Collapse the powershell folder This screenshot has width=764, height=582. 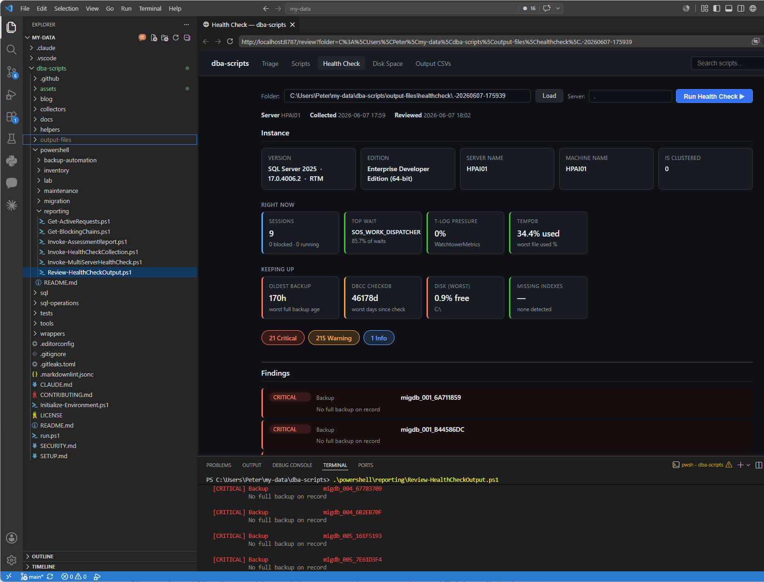pyautogui.click(x=35, y=150)
